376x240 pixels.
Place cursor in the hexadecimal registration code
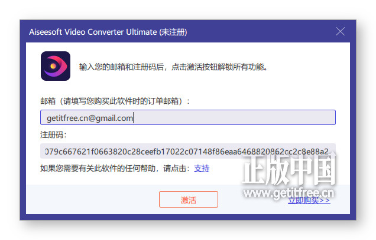coord(187,152)
